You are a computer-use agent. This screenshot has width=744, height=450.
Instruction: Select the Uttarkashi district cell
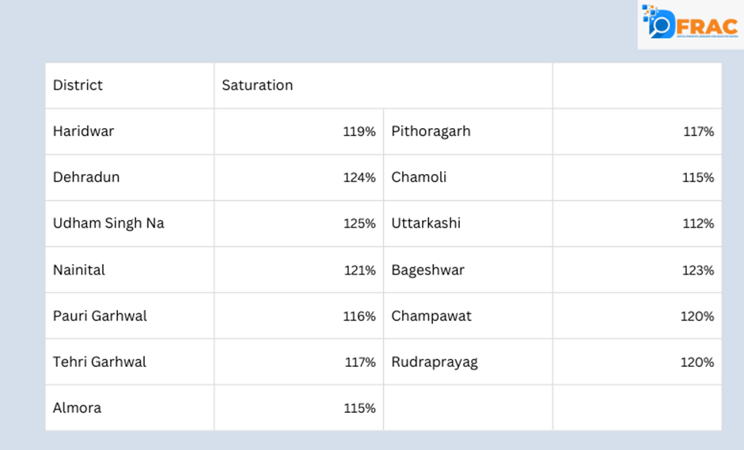coord(426,223)
